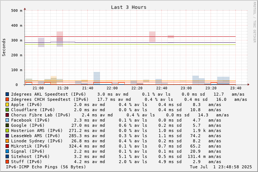Image resolution: width=258 pixels, height=172 pixels.
Task: Click the 2degrees AKL Speedtest legend color swatch
Action: tap(7, 94)
